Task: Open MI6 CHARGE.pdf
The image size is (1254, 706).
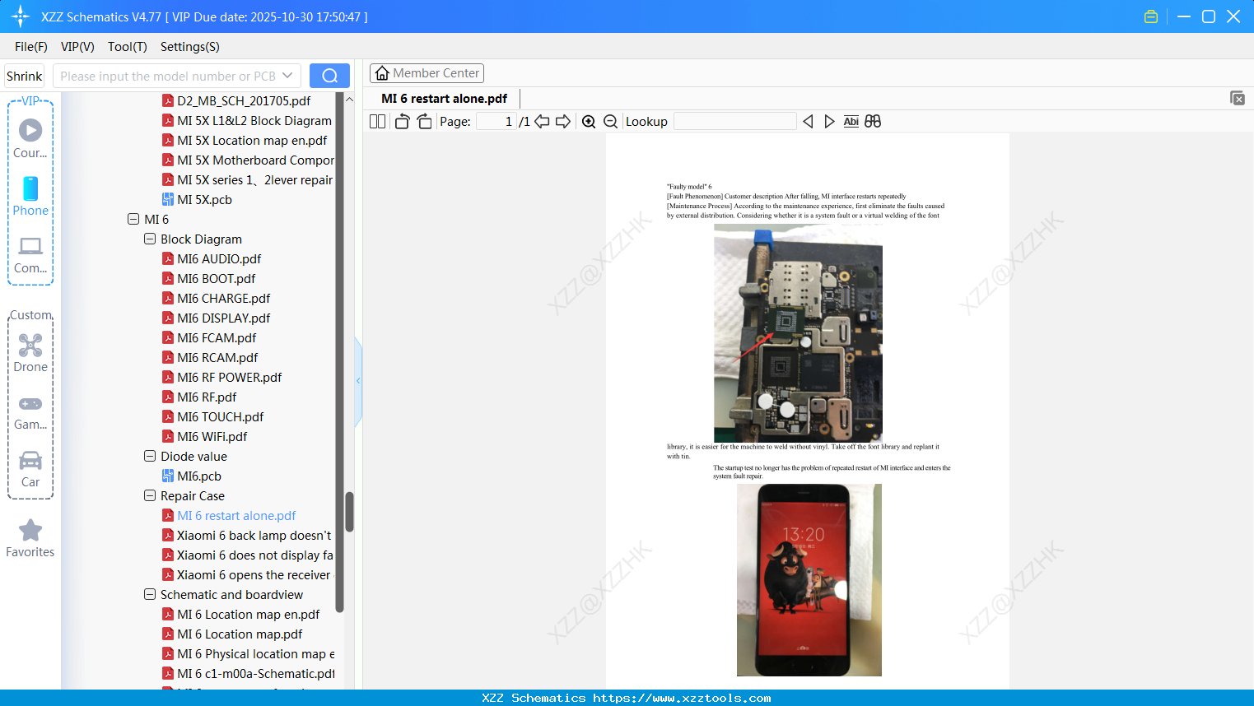Action: click(x=224, y=298)
